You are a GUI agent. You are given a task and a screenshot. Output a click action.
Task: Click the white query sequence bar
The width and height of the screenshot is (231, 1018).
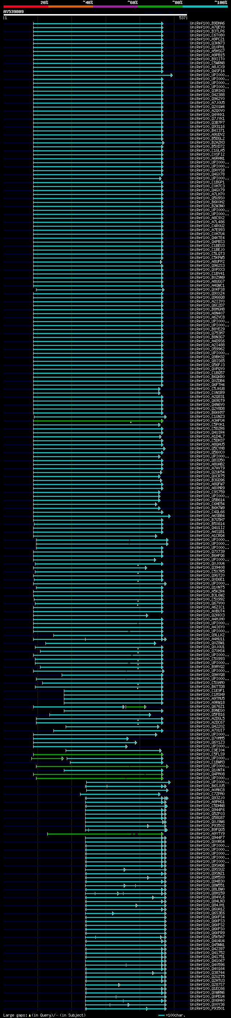[x=95, y=15]
